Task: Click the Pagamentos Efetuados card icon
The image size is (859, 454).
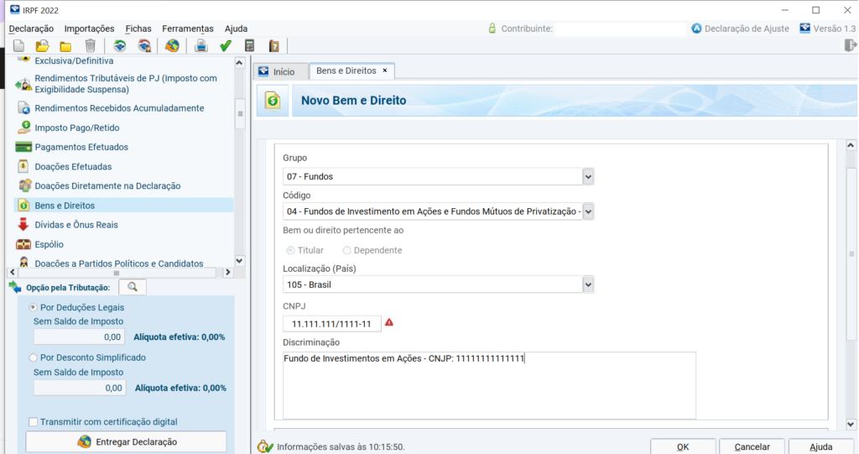Action: coord(23,147)
